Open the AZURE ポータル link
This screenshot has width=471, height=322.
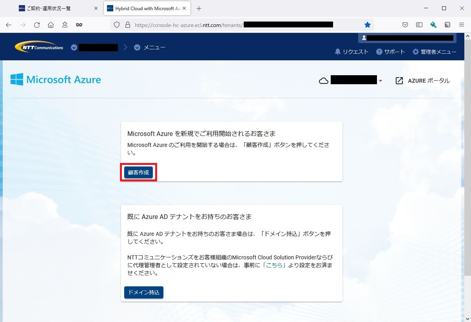[423, 81]
